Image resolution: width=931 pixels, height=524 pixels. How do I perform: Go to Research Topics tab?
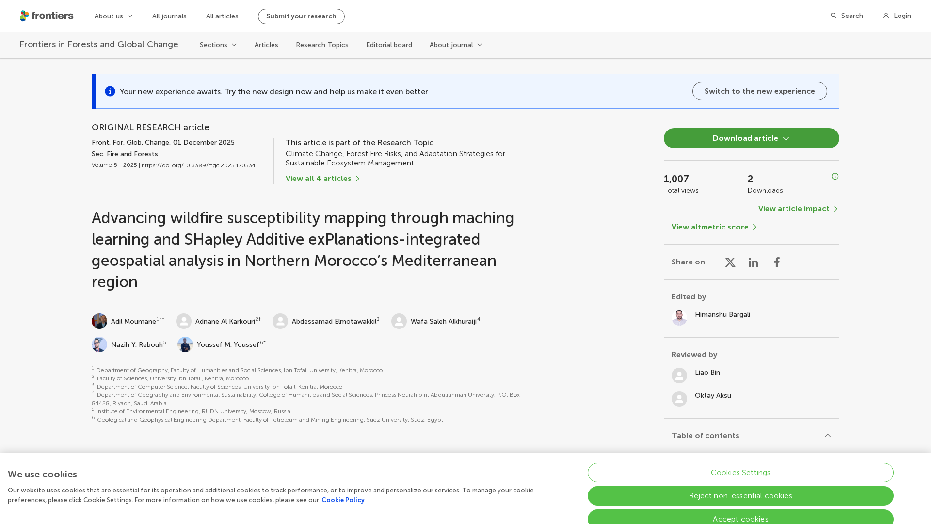tap(322, 45)
